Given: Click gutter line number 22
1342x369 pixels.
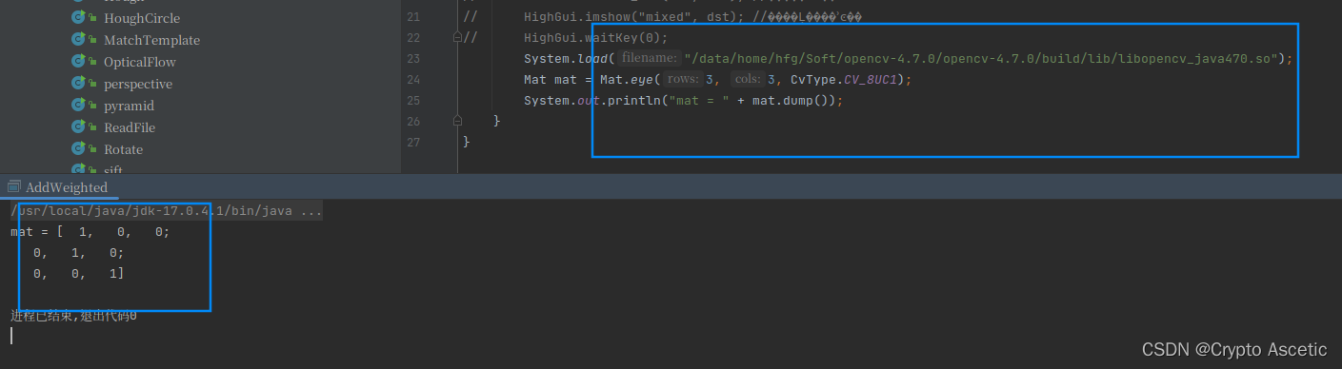Looking at the screenshot, I should [412, 38].
